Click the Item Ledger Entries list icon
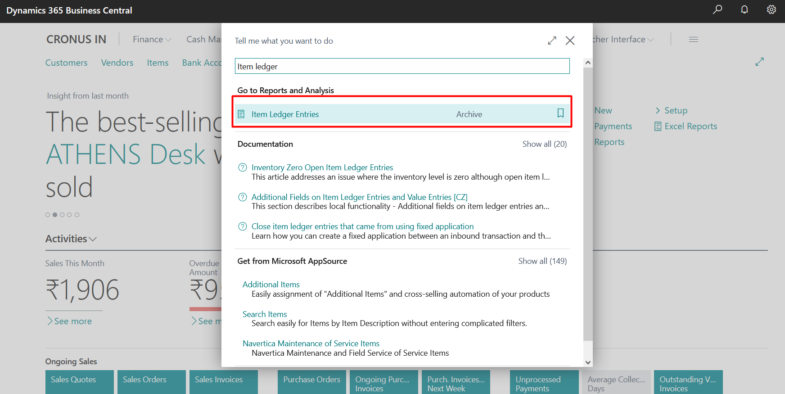This screenshot has height=394, width=785. (241, 114)
